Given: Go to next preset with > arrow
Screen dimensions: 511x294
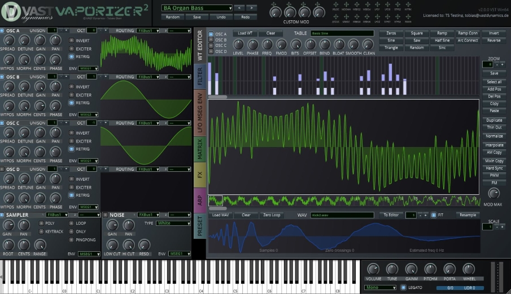Looking at the screenshot, I should click(251, 8).
